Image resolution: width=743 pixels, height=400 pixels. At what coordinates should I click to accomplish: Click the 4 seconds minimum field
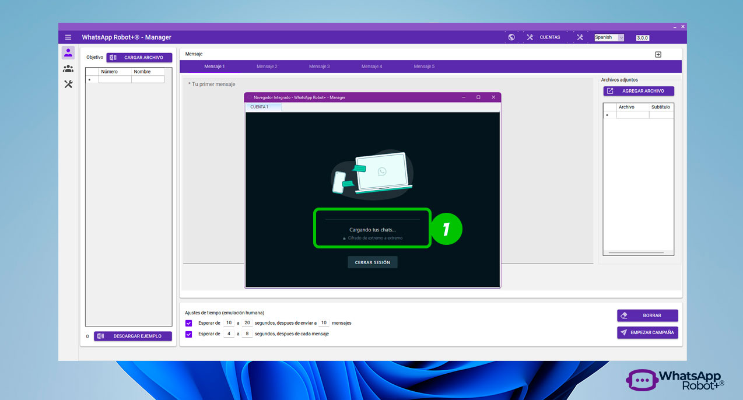(x=229, y=334)
